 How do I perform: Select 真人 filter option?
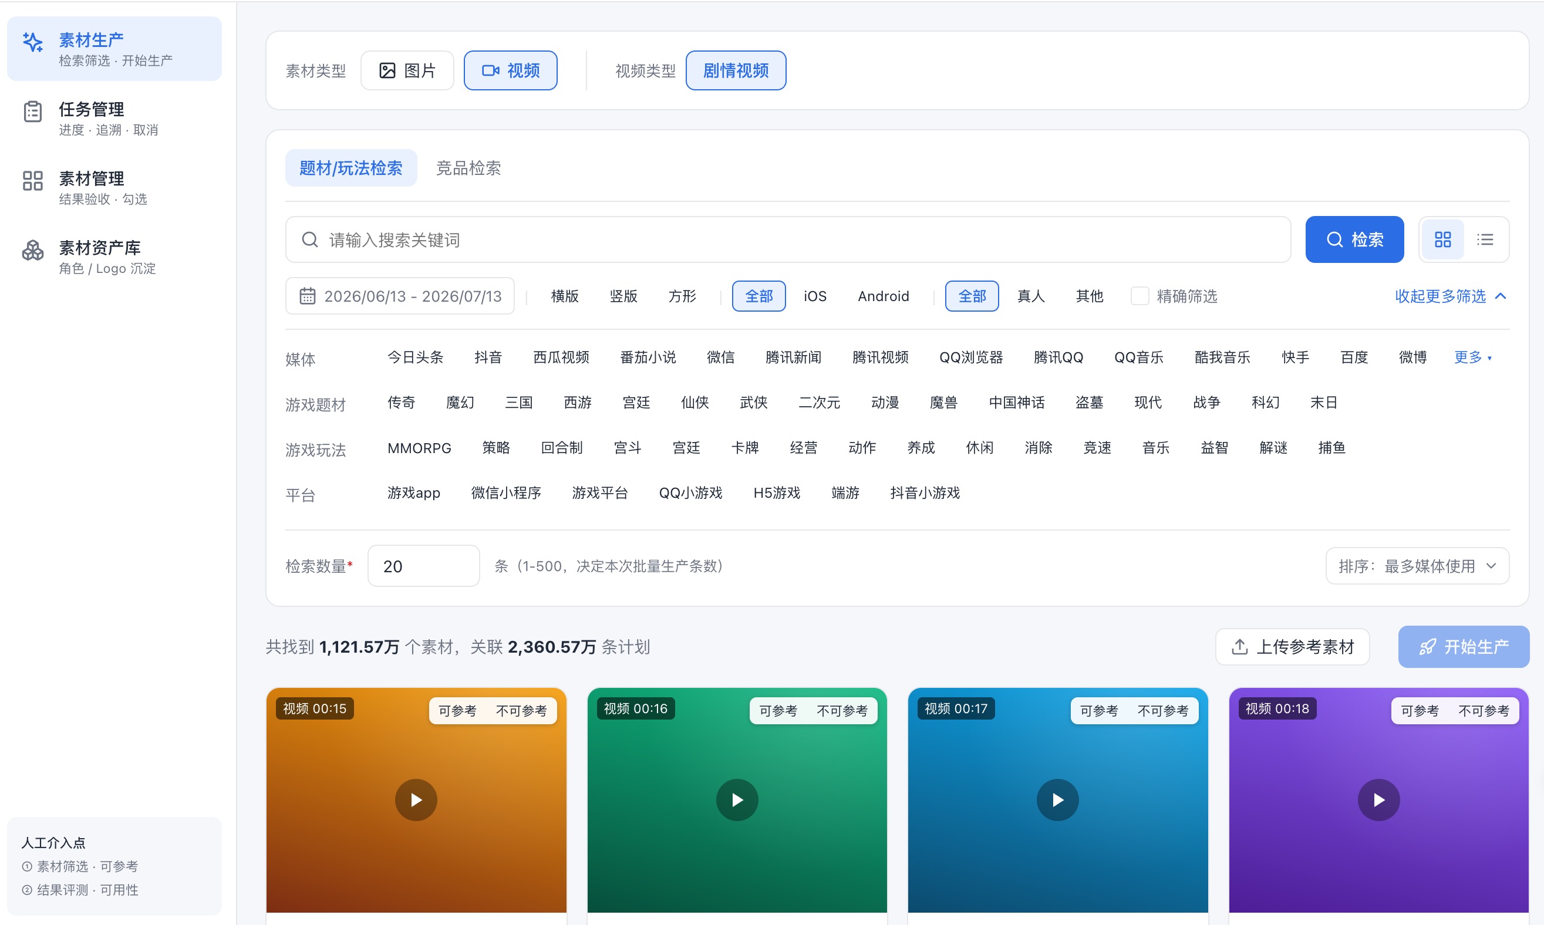click(x=1031, y=296)
